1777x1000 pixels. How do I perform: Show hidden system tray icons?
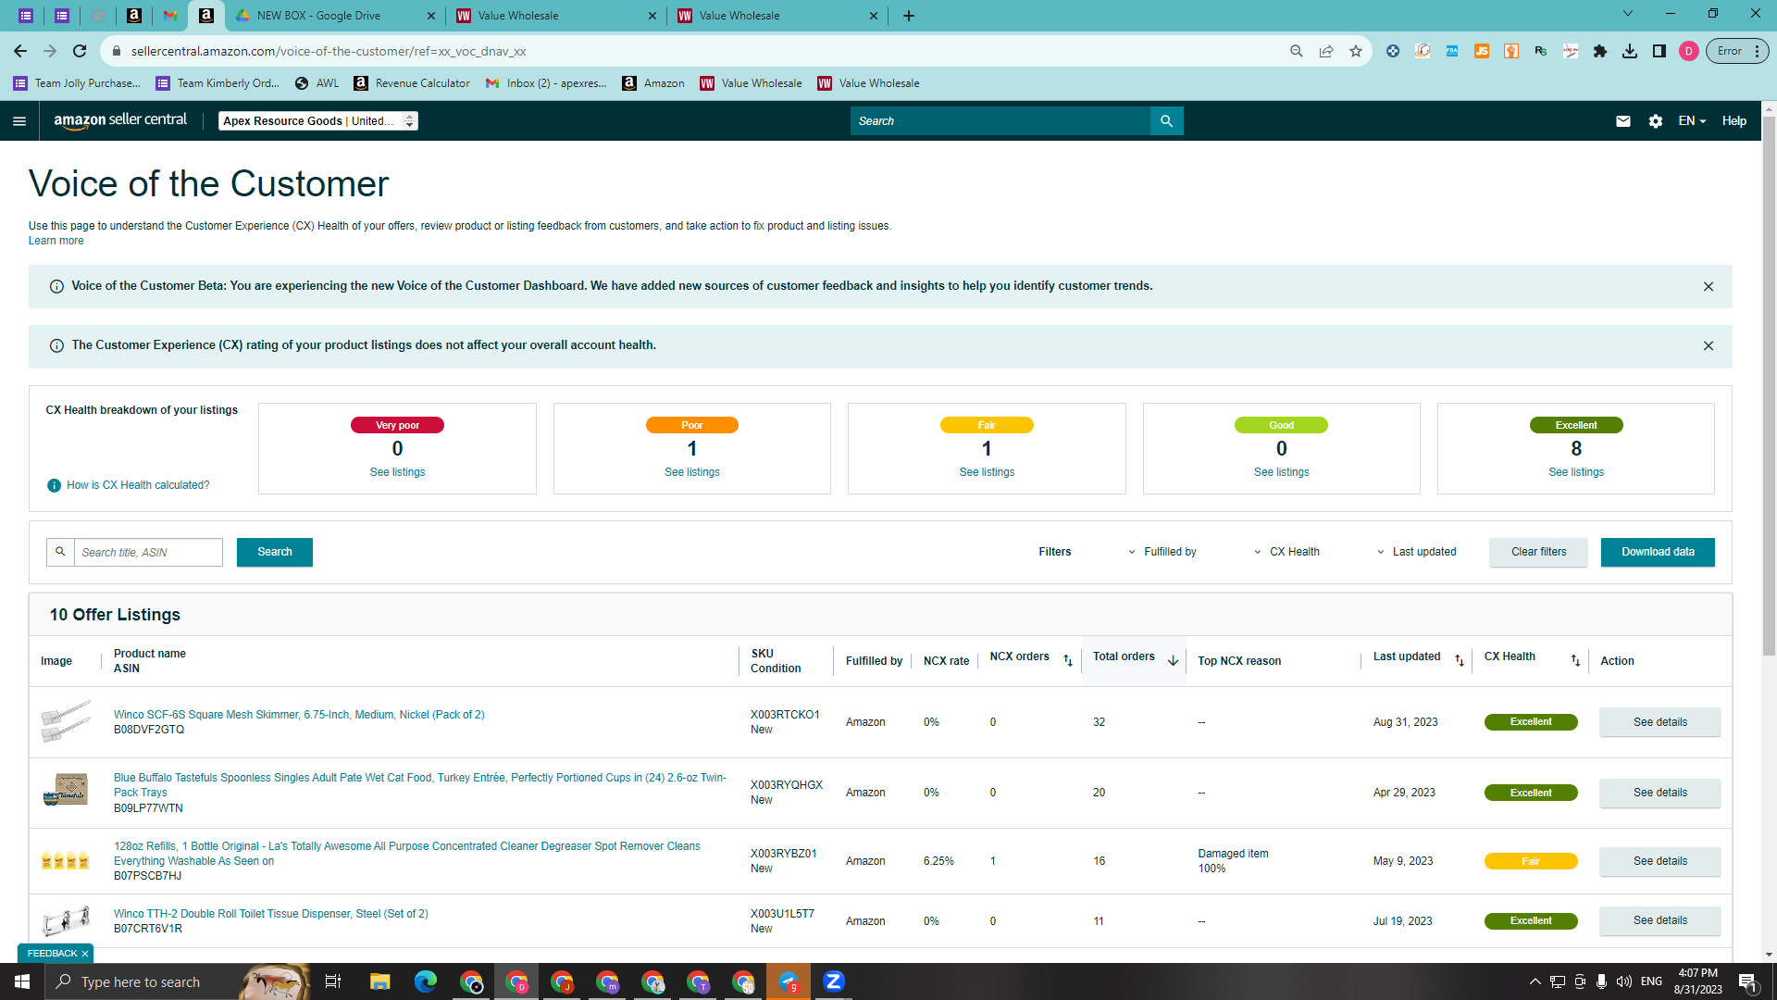[1535, 981]
